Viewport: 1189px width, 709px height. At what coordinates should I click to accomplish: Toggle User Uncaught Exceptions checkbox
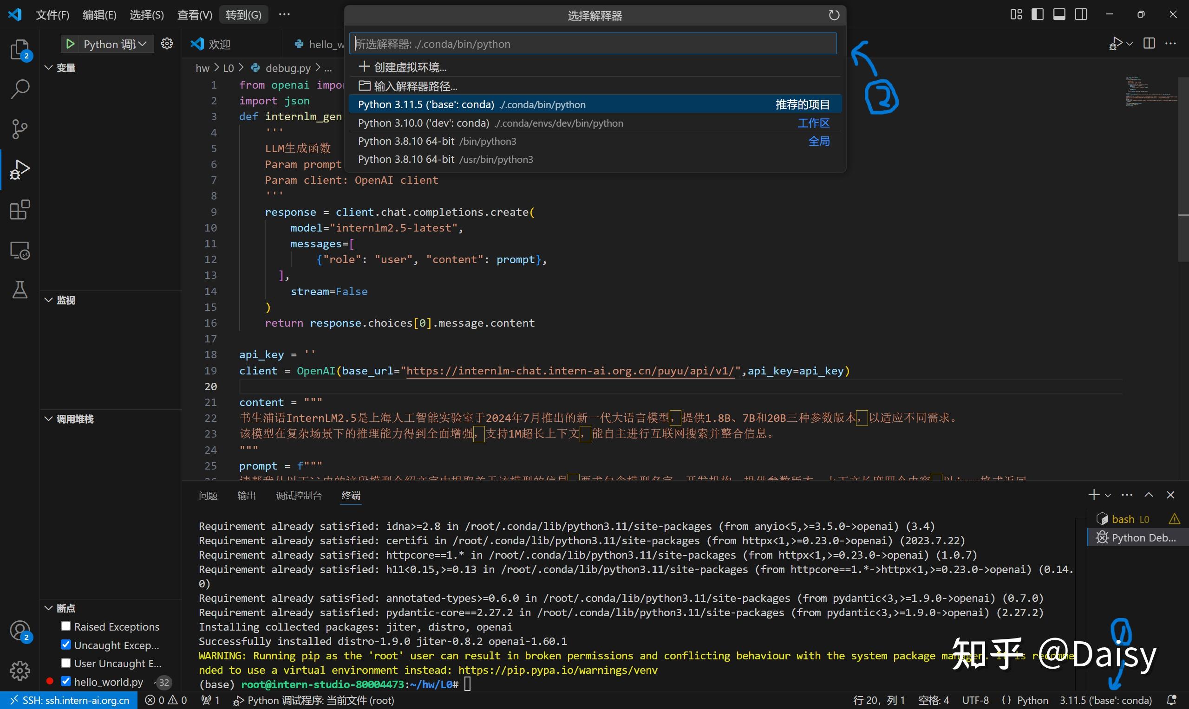click(66, 663)
